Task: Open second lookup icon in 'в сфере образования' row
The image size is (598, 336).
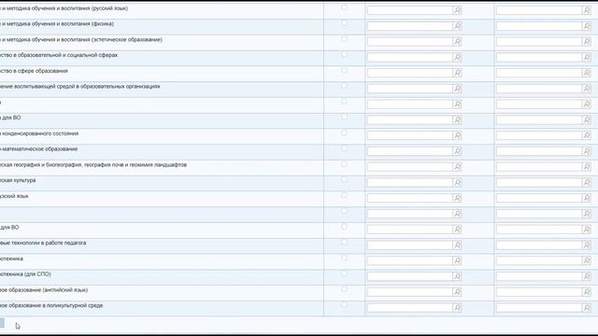Action: click(586, 73)
